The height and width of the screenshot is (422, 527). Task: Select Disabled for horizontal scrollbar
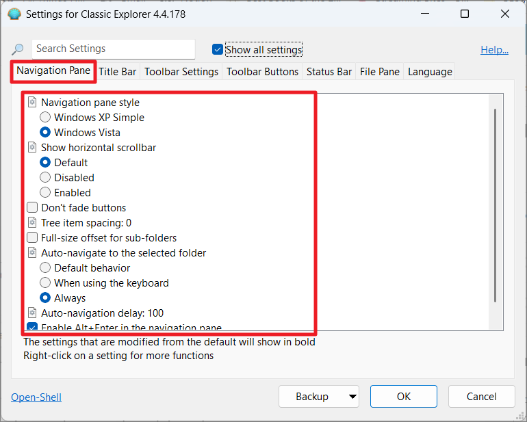tap(45, 177)
